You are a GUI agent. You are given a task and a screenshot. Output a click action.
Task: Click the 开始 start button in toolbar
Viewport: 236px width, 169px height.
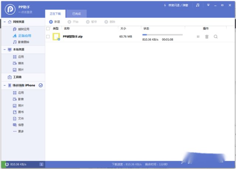point(73,22)
